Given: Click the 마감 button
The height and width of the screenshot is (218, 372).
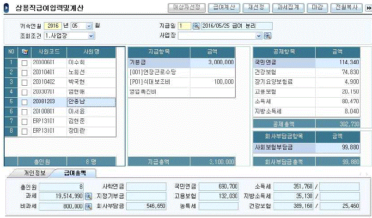Looking at the screenshot, I should coord(317,8).
